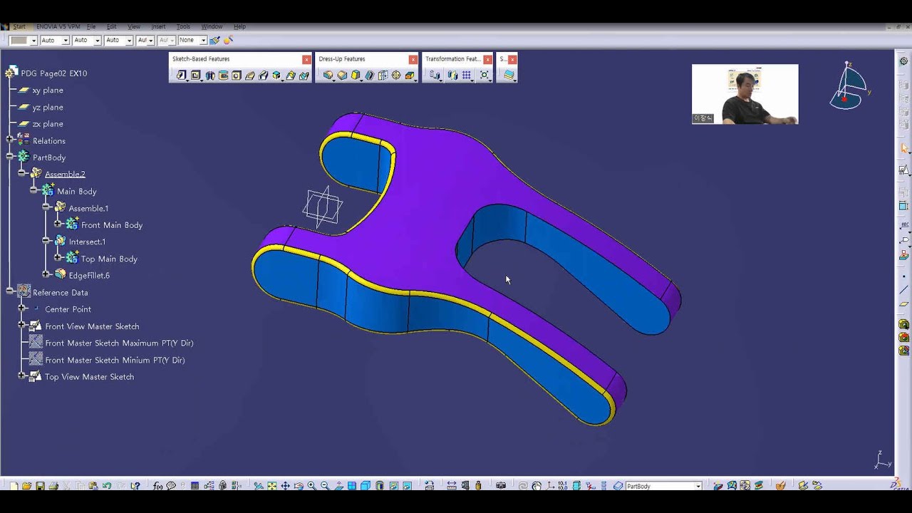Toggle Swap Visible Space
The image size is (912, 513).
(x=407, y=486)
